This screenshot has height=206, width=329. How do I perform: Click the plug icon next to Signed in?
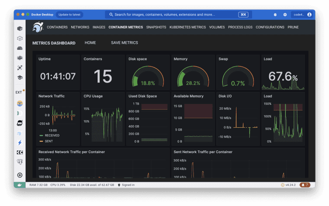click(119, 185)
